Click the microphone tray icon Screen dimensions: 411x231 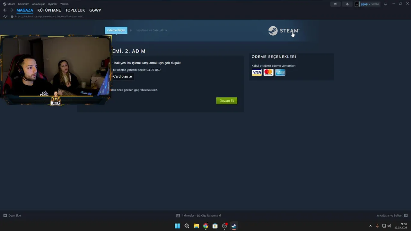(377, 226)
